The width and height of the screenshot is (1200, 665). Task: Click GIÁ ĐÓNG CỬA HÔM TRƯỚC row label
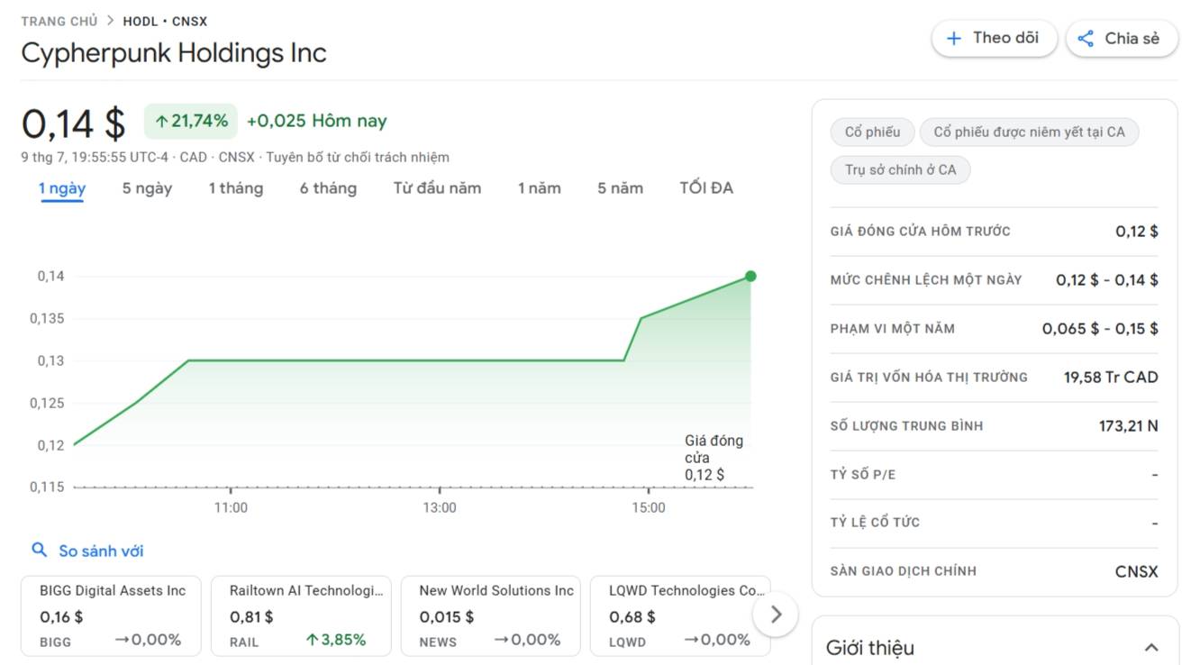(x=920, y=232)
